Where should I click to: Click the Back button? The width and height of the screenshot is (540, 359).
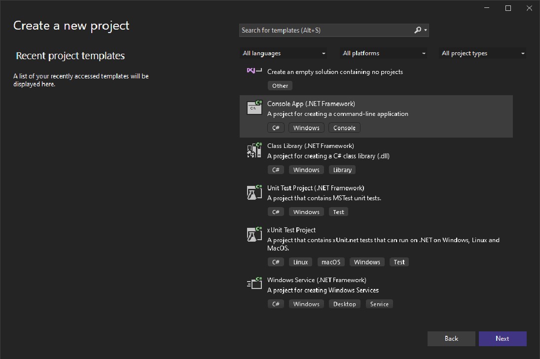click(x=451, y=338)
